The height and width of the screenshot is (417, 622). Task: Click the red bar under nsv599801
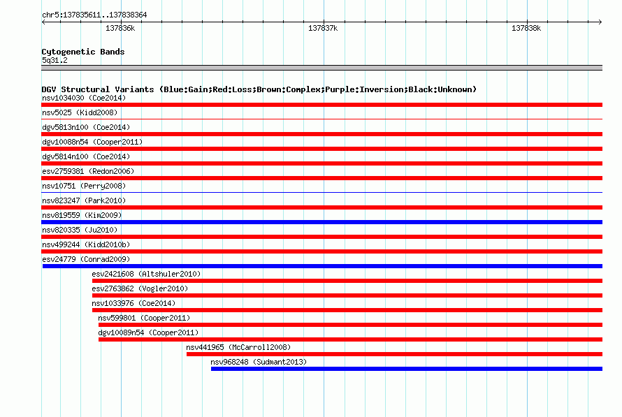tap(350, 325)
